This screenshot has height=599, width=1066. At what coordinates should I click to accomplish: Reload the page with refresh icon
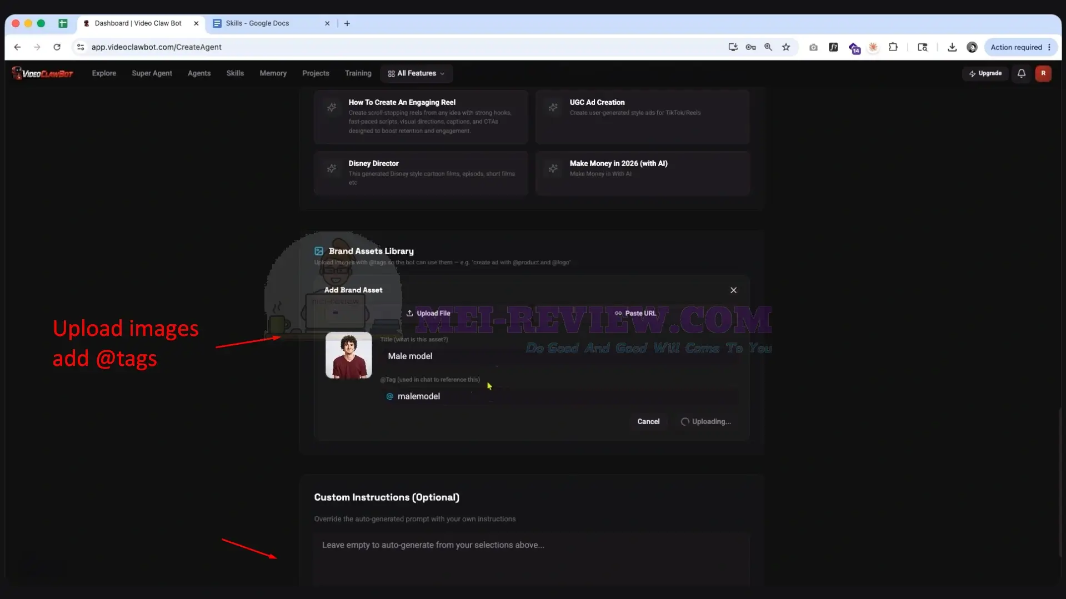pos(57,47)
